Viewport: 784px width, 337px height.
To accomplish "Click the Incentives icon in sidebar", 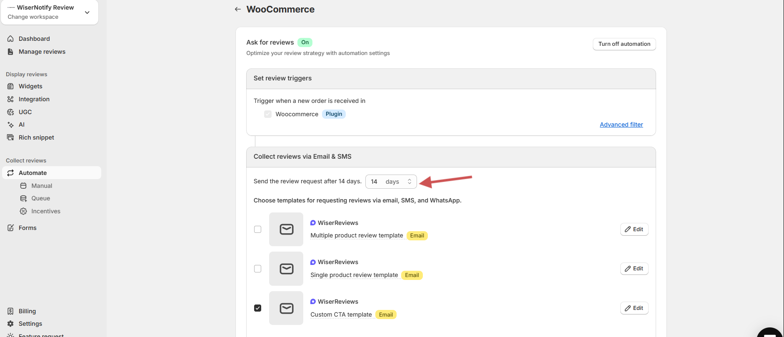I will point(24,211).
